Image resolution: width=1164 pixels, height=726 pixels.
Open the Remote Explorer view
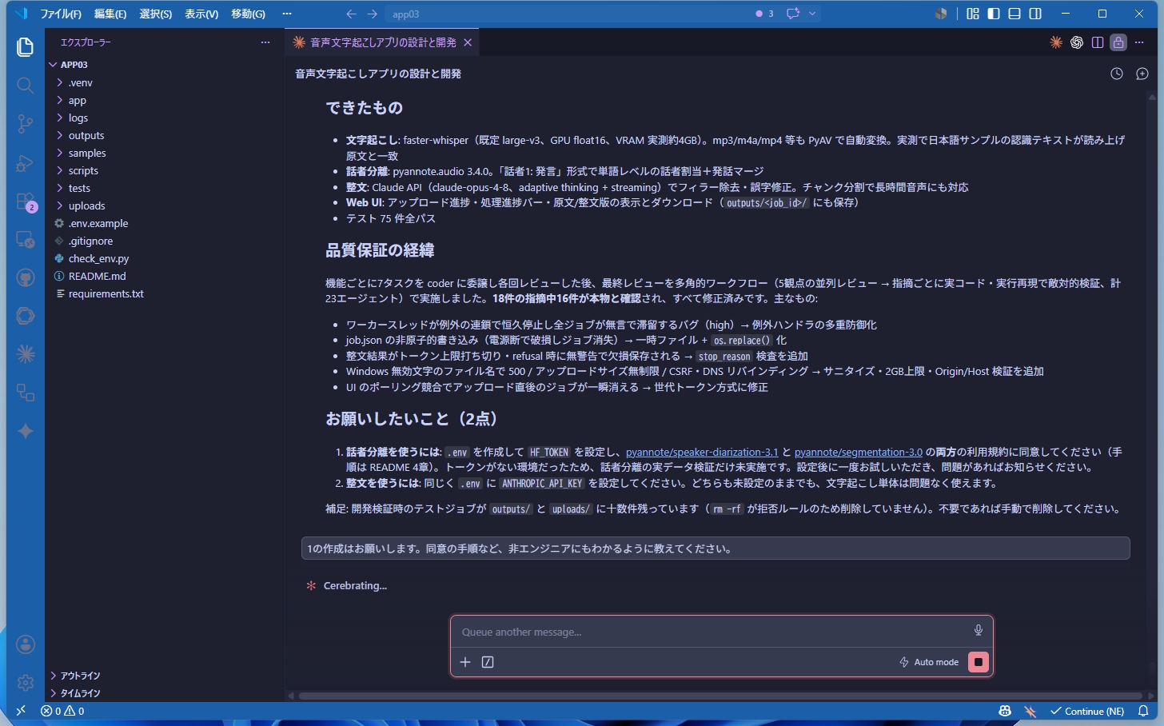coord(26,239)
